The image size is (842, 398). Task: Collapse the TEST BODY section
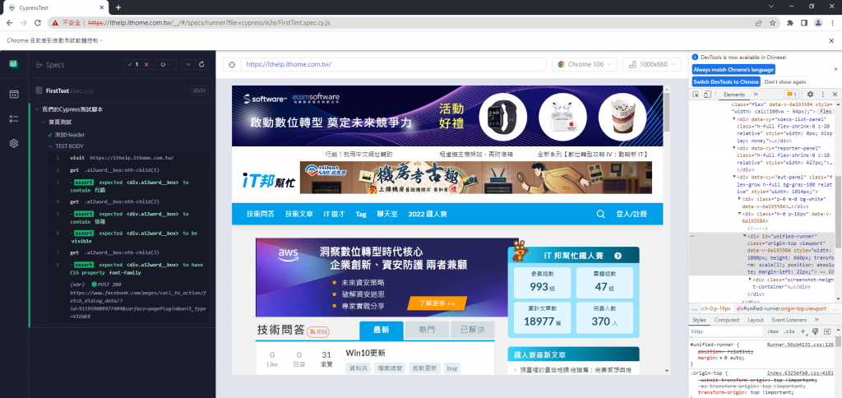tap(51, 146)
